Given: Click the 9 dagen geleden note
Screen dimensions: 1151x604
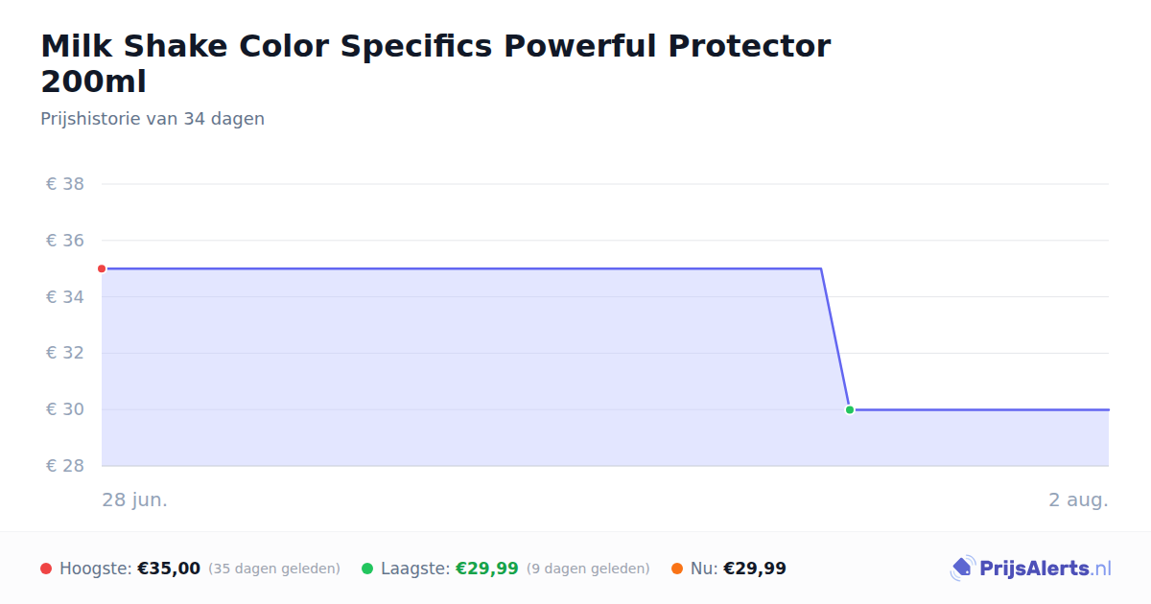Looking at the screenshot, I should click(588, 569).
